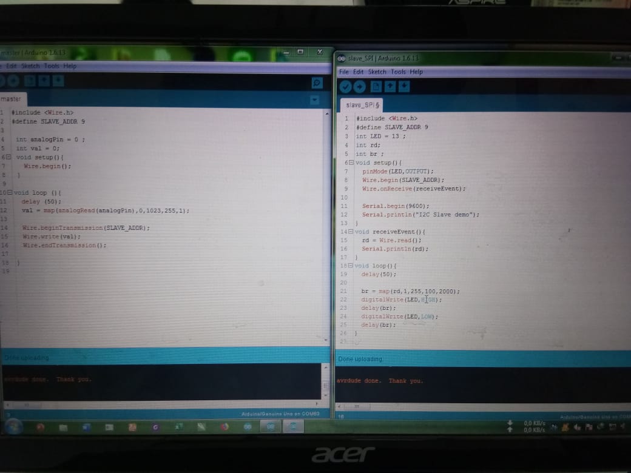Open Excel from the taskbar
The height and width of the screenshot is (473, 631).
(x=178, y=427)
